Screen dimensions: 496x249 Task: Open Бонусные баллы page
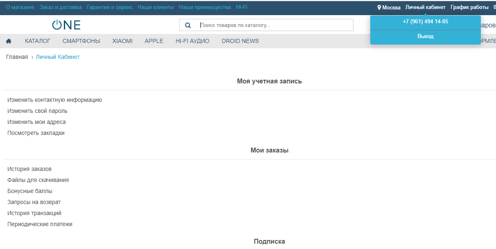30,191
